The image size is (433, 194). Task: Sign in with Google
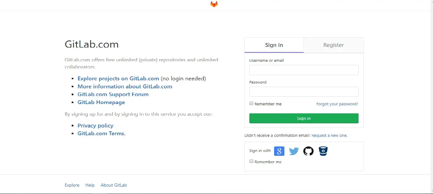279,151
